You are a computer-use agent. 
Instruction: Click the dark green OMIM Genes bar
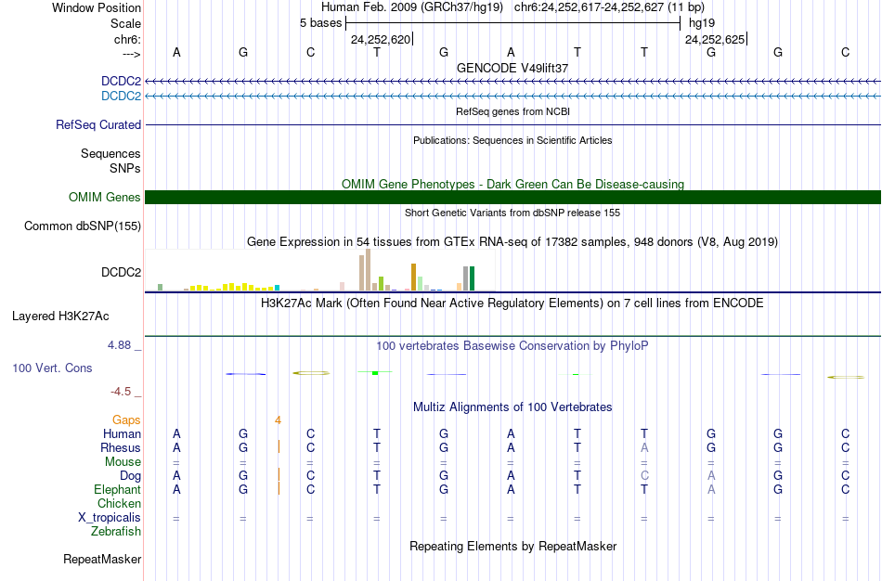(512, 197)
